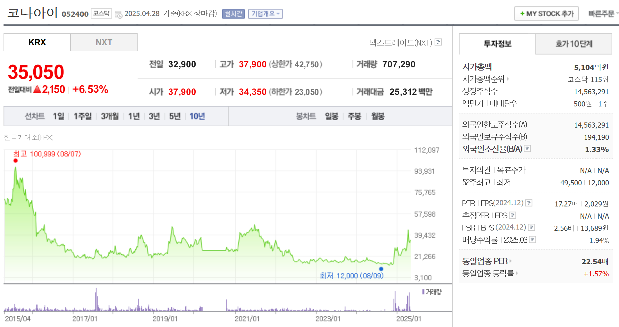619x327 pixels.
Task: Open the date calendar icon beside 2025.04.28
Action: (x=118, y=14)
